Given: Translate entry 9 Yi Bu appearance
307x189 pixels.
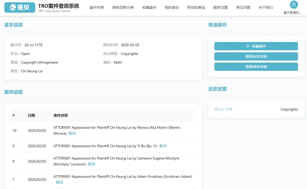Looking at the screenshot, I should [163, 146].
